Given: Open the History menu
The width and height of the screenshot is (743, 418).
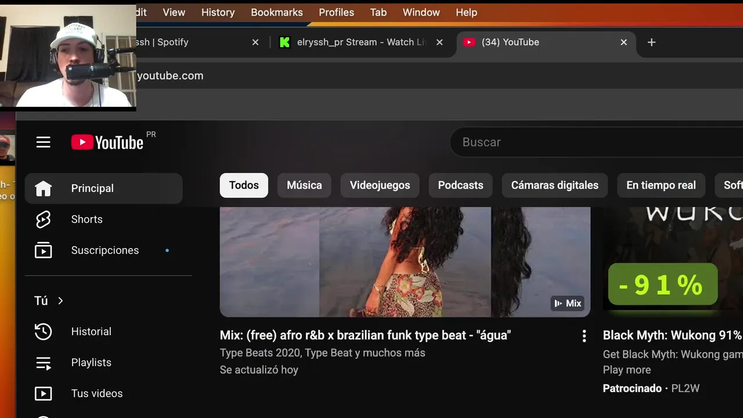Looking at the screenshot, I should [x=218, y=12].
